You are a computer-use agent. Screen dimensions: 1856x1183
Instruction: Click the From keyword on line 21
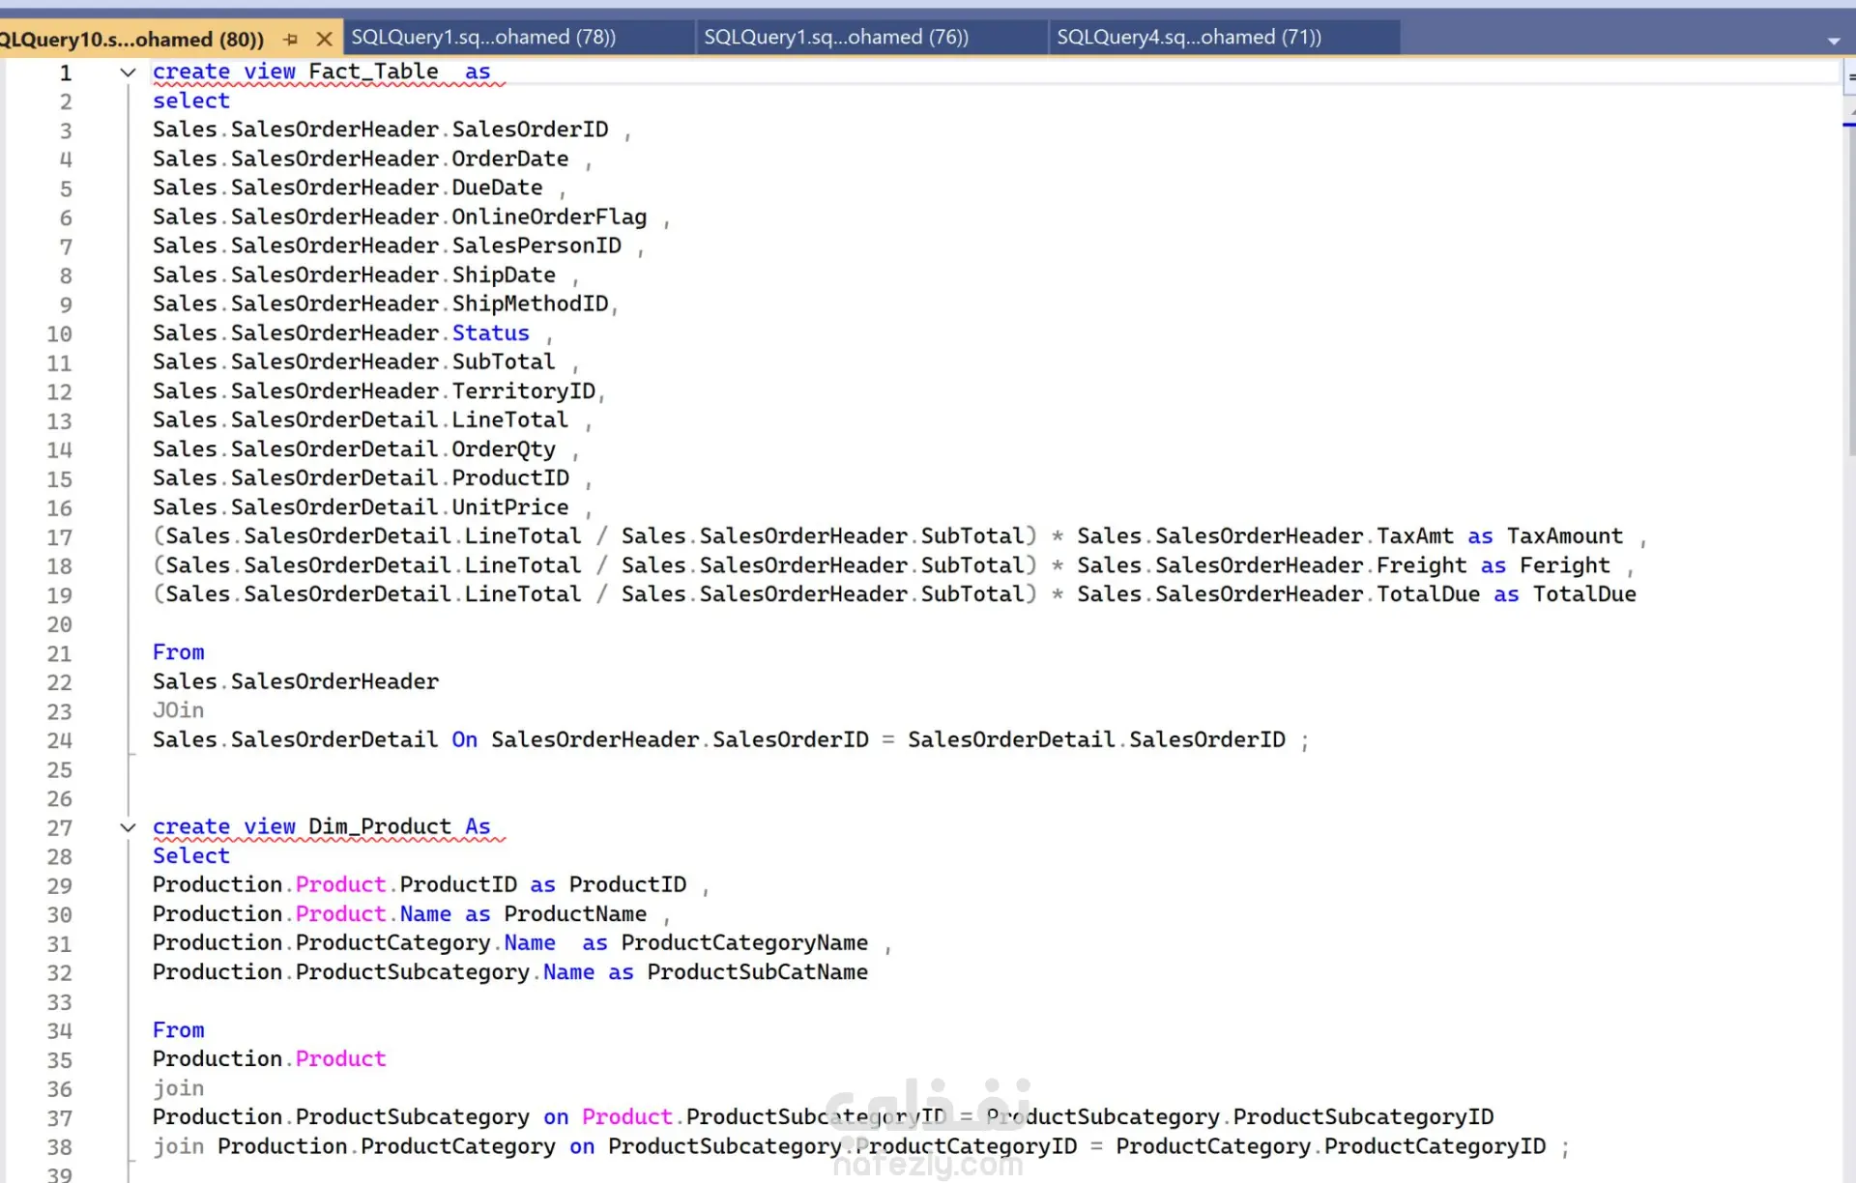tap(179, 652)
